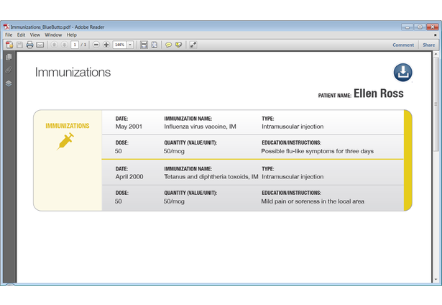Open the View menu

click(x=35, y=35)
